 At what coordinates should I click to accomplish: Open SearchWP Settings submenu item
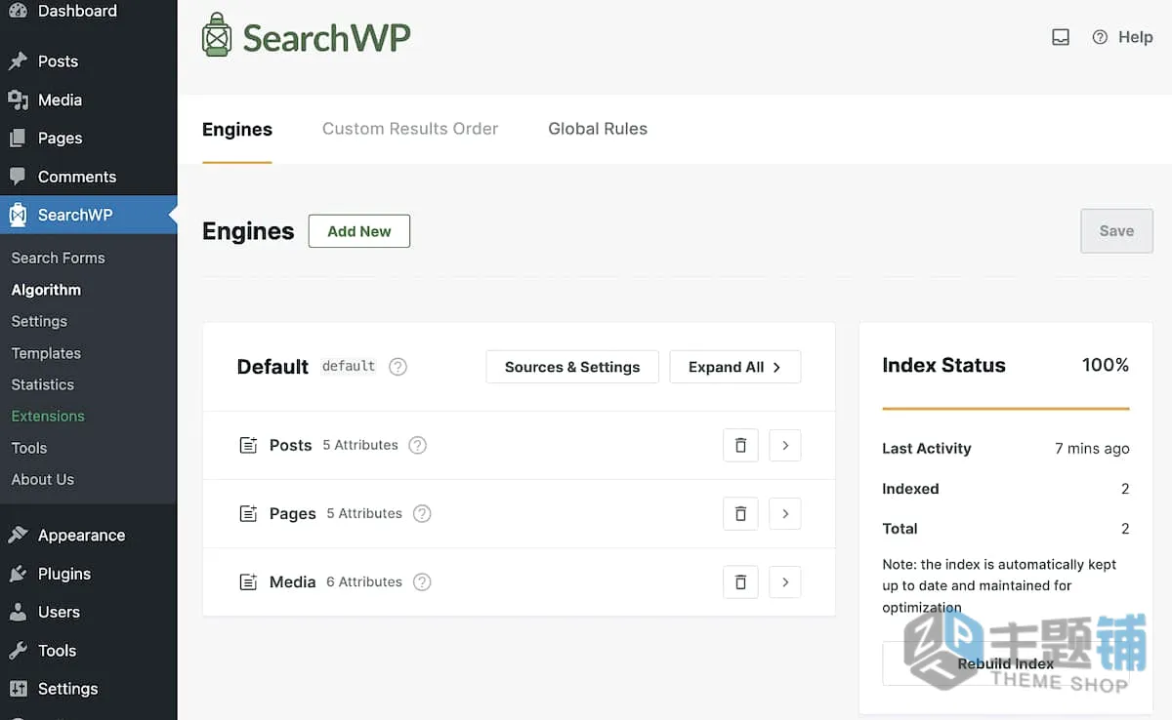pos(39,321)
